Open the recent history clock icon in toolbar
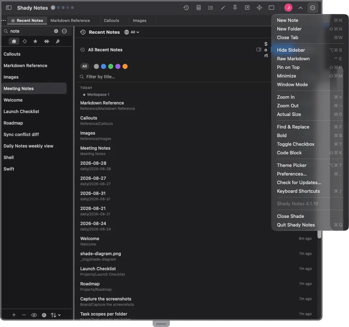Viewport: 349px width, 327px height. pyautogui.click(x=186, y=8)
